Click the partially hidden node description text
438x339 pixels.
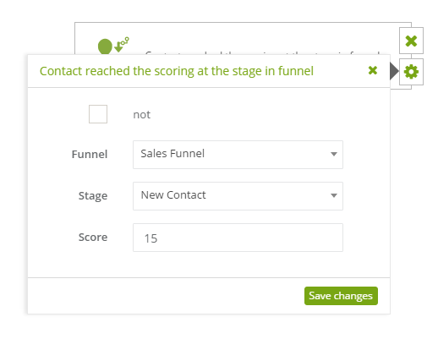pyautogui.click(x=262, y=52)
